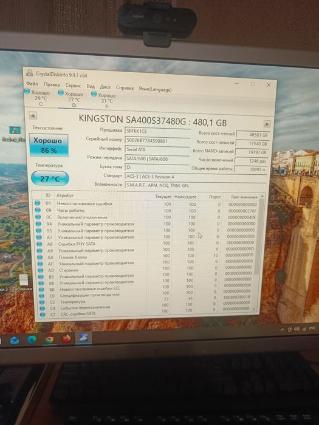
Task: Click total NAND writes value 19197 GB
Action: 252,152
